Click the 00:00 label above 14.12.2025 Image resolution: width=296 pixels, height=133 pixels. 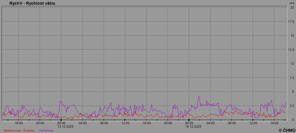(189, 123)
